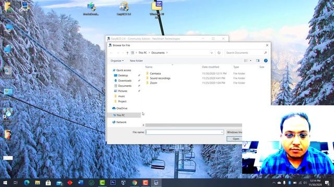Refresh the Documents folder listing
Screen dimensions: 334x187
219,53
